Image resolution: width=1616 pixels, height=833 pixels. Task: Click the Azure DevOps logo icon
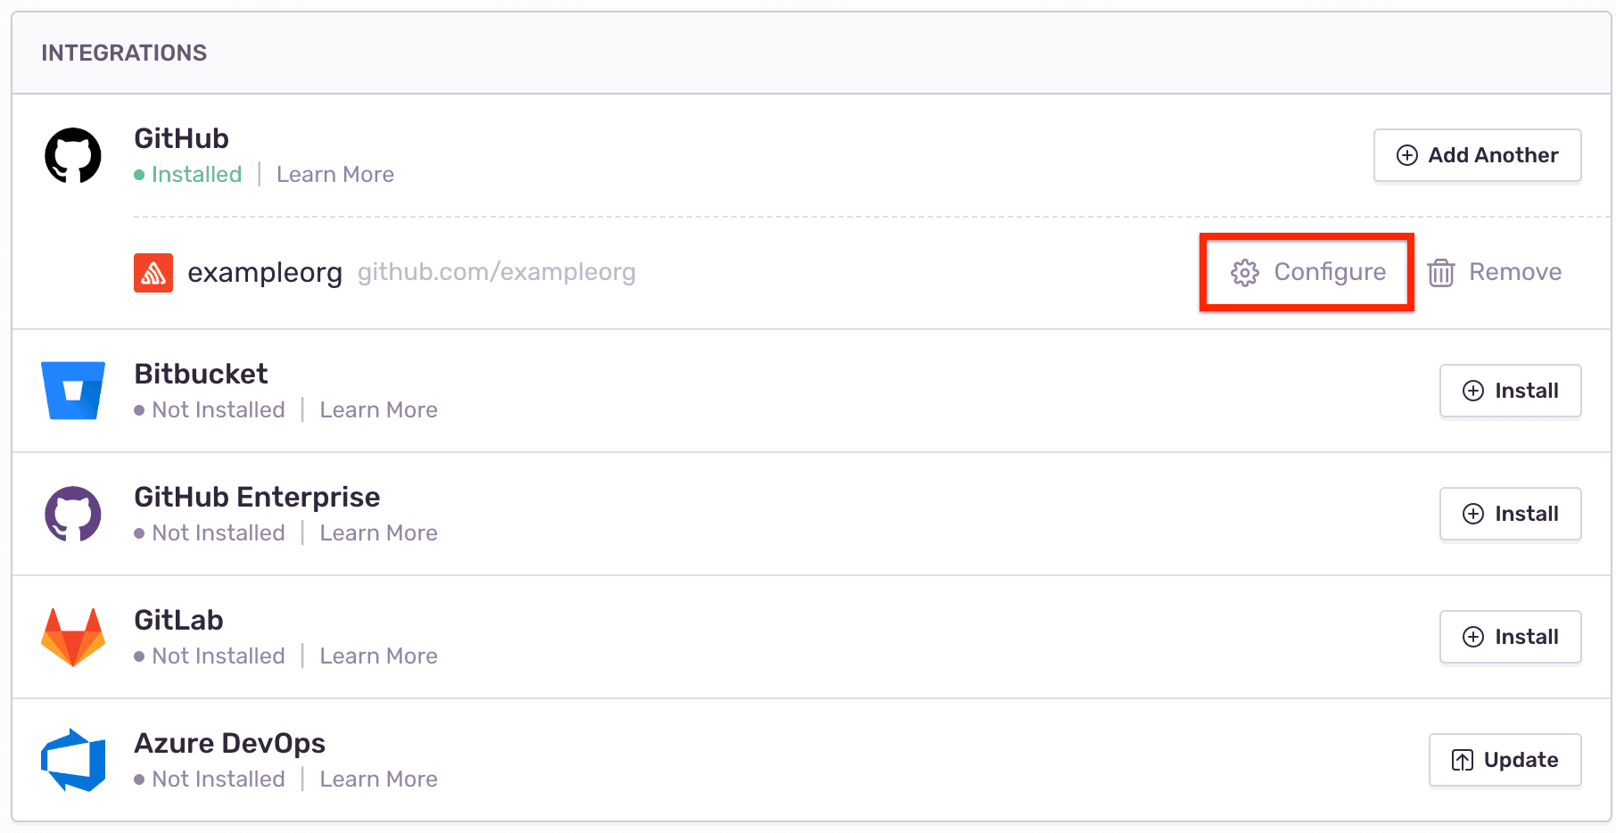(73, 760)
